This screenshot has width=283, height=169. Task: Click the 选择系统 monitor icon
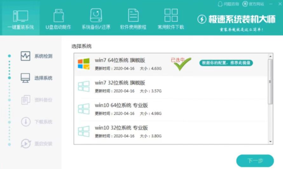tap(26, 78)
